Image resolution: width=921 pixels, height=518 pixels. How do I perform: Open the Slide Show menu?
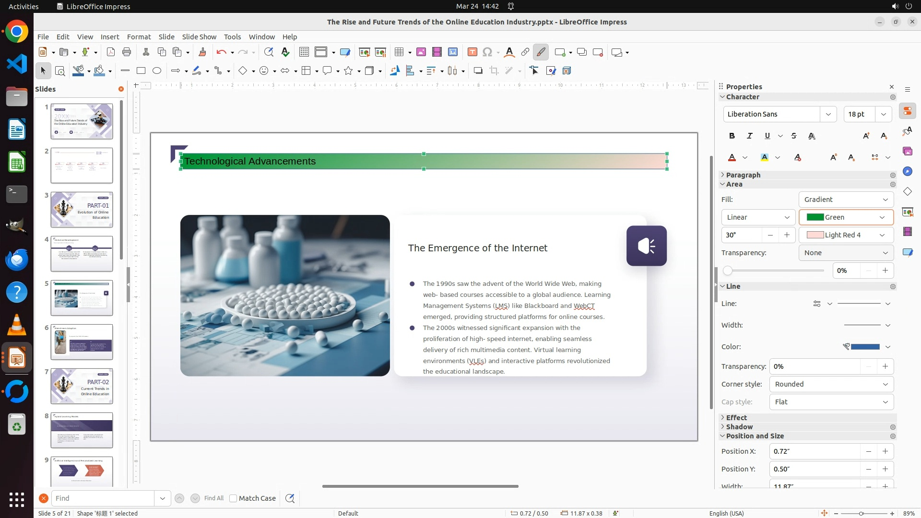point(199,37)
